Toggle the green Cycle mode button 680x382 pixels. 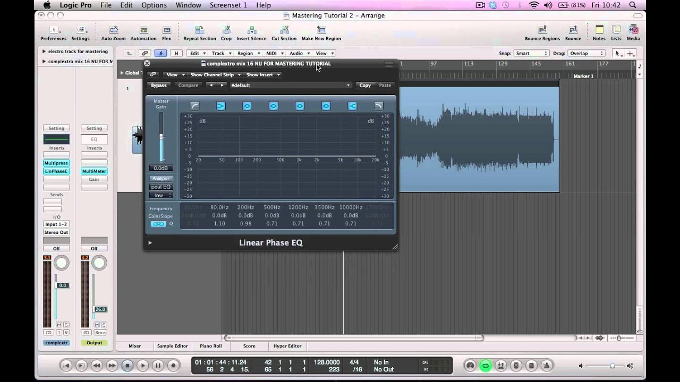click(x=485, y=366)
